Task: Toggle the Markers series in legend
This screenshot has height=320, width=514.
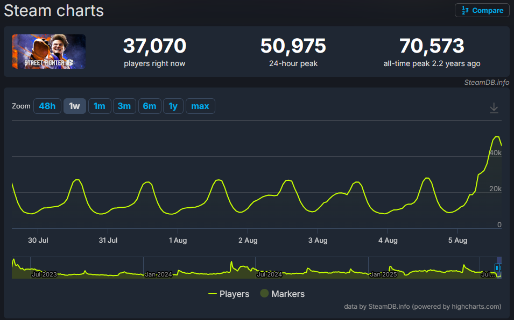Action: coord(283,294)
